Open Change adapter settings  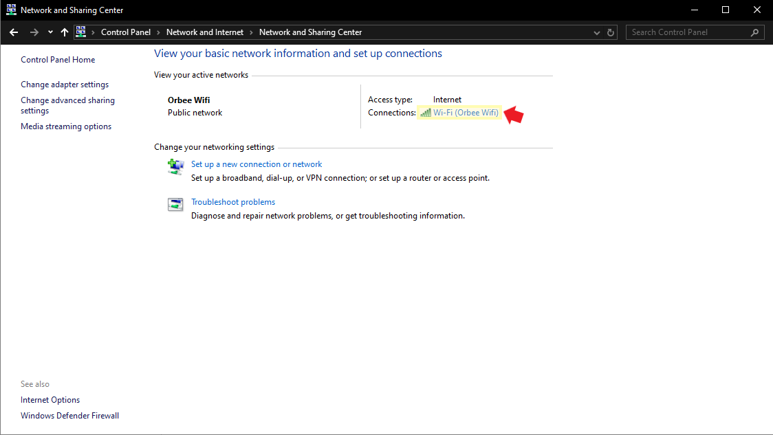point(64,84)
